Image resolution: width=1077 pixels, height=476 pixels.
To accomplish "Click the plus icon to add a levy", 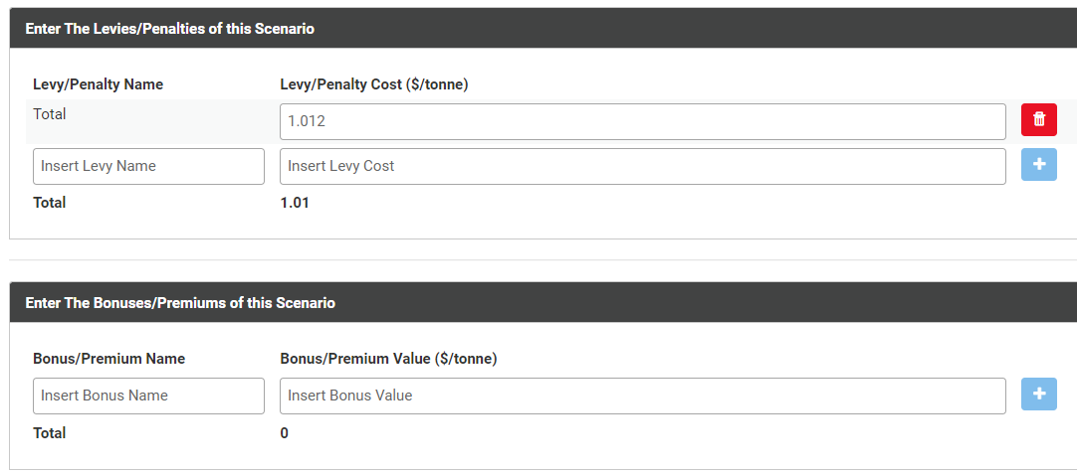I will 1038,165.
